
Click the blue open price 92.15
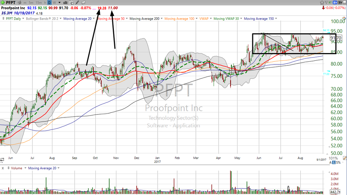(x=32, y=8)
